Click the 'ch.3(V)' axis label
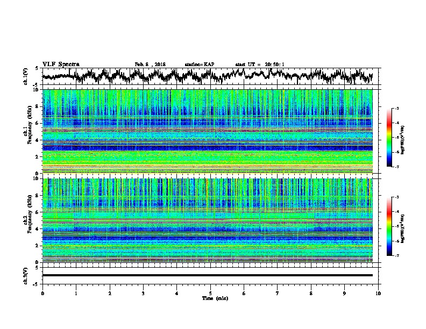426x329 pixels. pyautogui.click(x=25, y=276)
